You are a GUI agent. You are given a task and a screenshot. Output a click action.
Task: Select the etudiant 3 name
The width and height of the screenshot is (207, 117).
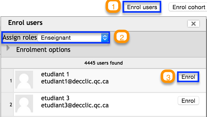[x=55, y=98]
